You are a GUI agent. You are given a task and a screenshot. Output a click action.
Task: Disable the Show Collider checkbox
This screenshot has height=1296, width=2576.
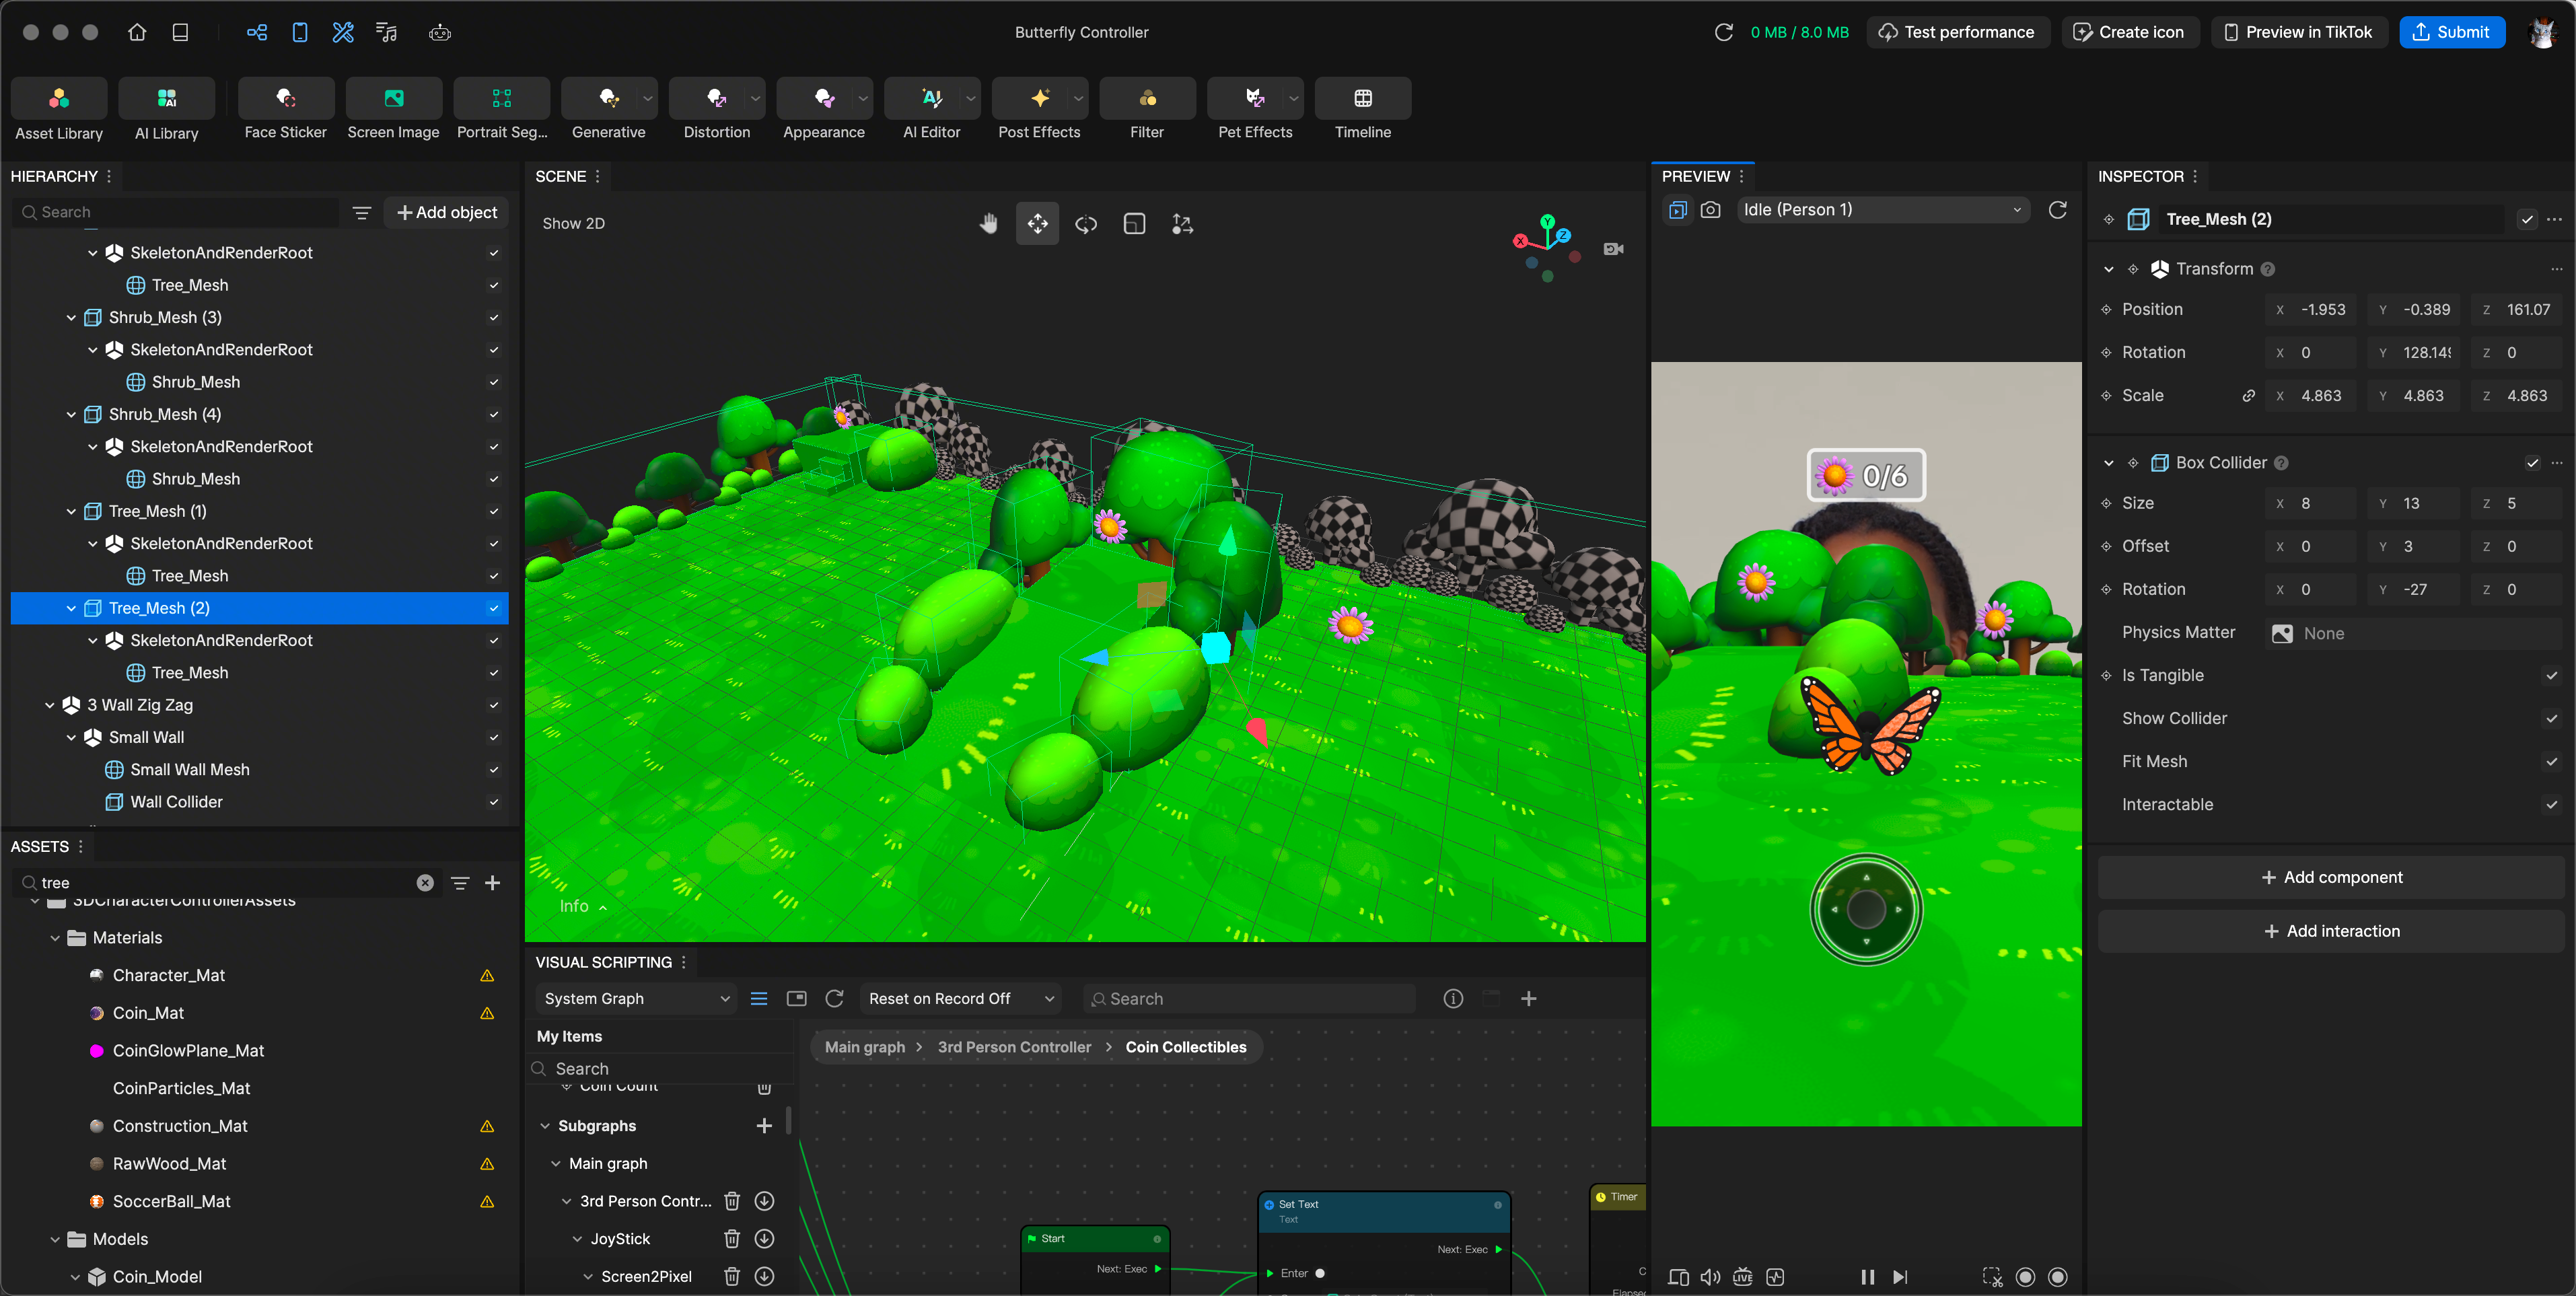[x=2551, y=719]
